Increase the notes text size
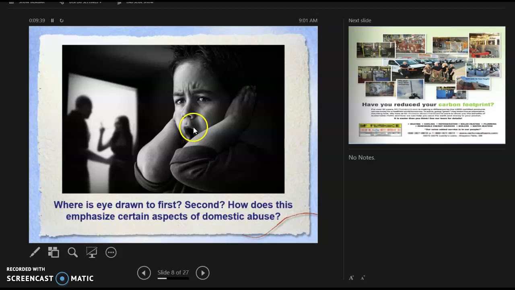 point(351,278)
